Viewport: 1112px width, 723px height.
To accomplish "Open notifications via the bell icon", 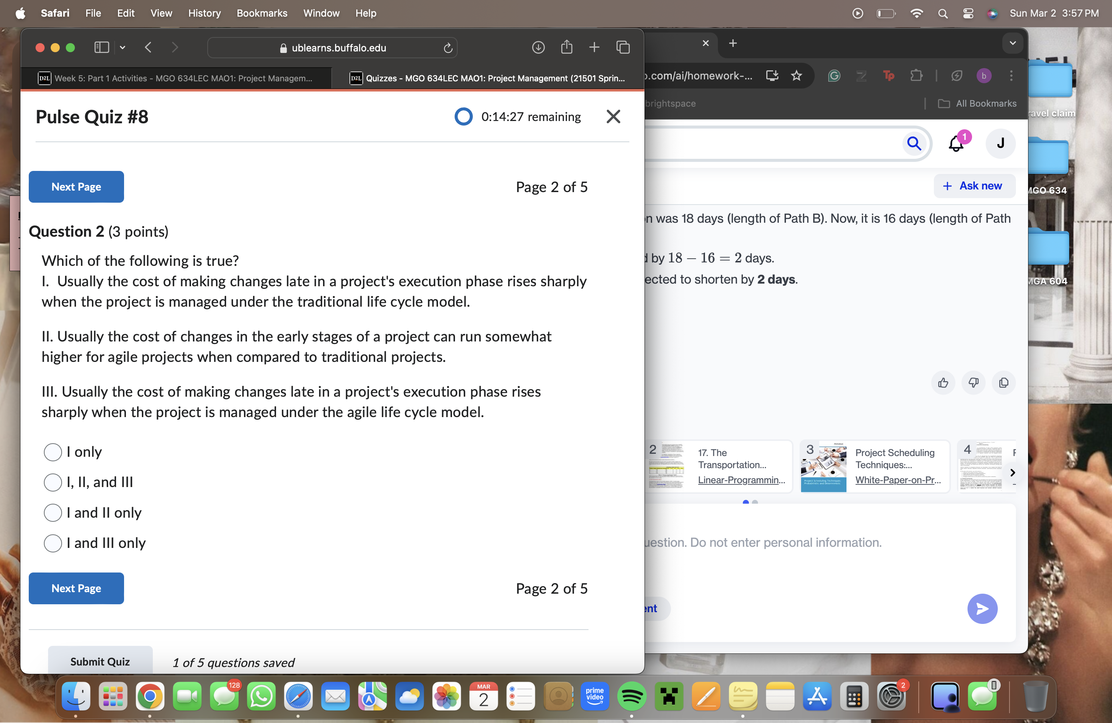I will click(x=955, y=144).
